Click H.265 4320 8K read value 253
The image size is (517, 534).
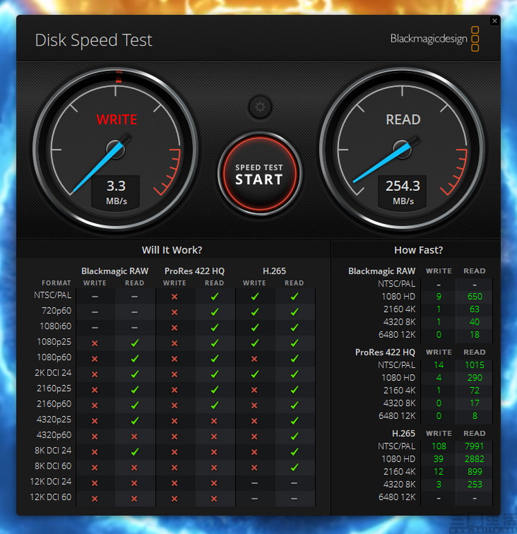pyautogui.click(x=475, y=484)
